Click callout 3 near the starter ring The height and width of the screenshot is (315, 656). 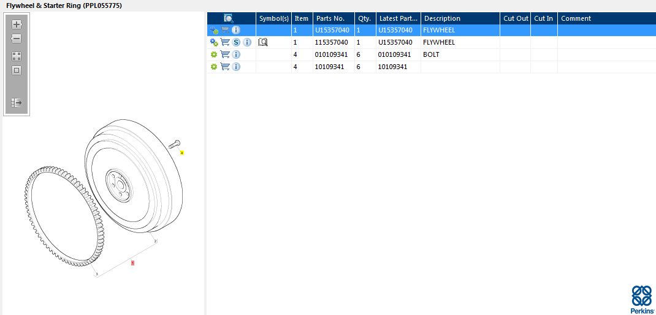click(97, 274)
